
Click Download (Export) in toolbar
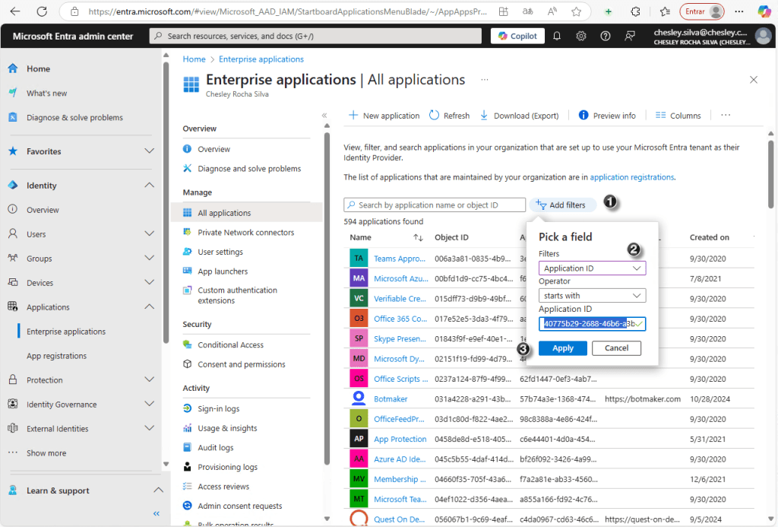[519, 116]
